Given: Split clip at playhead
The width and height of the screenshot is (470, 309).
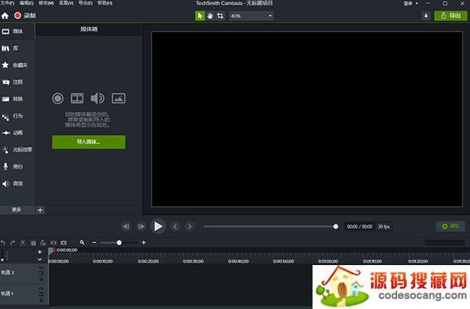Looking at the screenshot, I should coord(53,242).
